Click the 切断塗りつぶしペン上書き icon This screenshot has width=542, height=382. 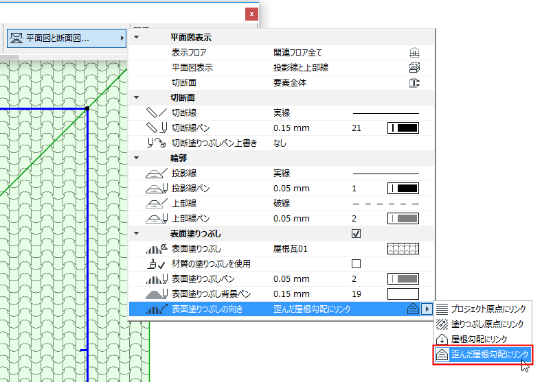point(156,143)
